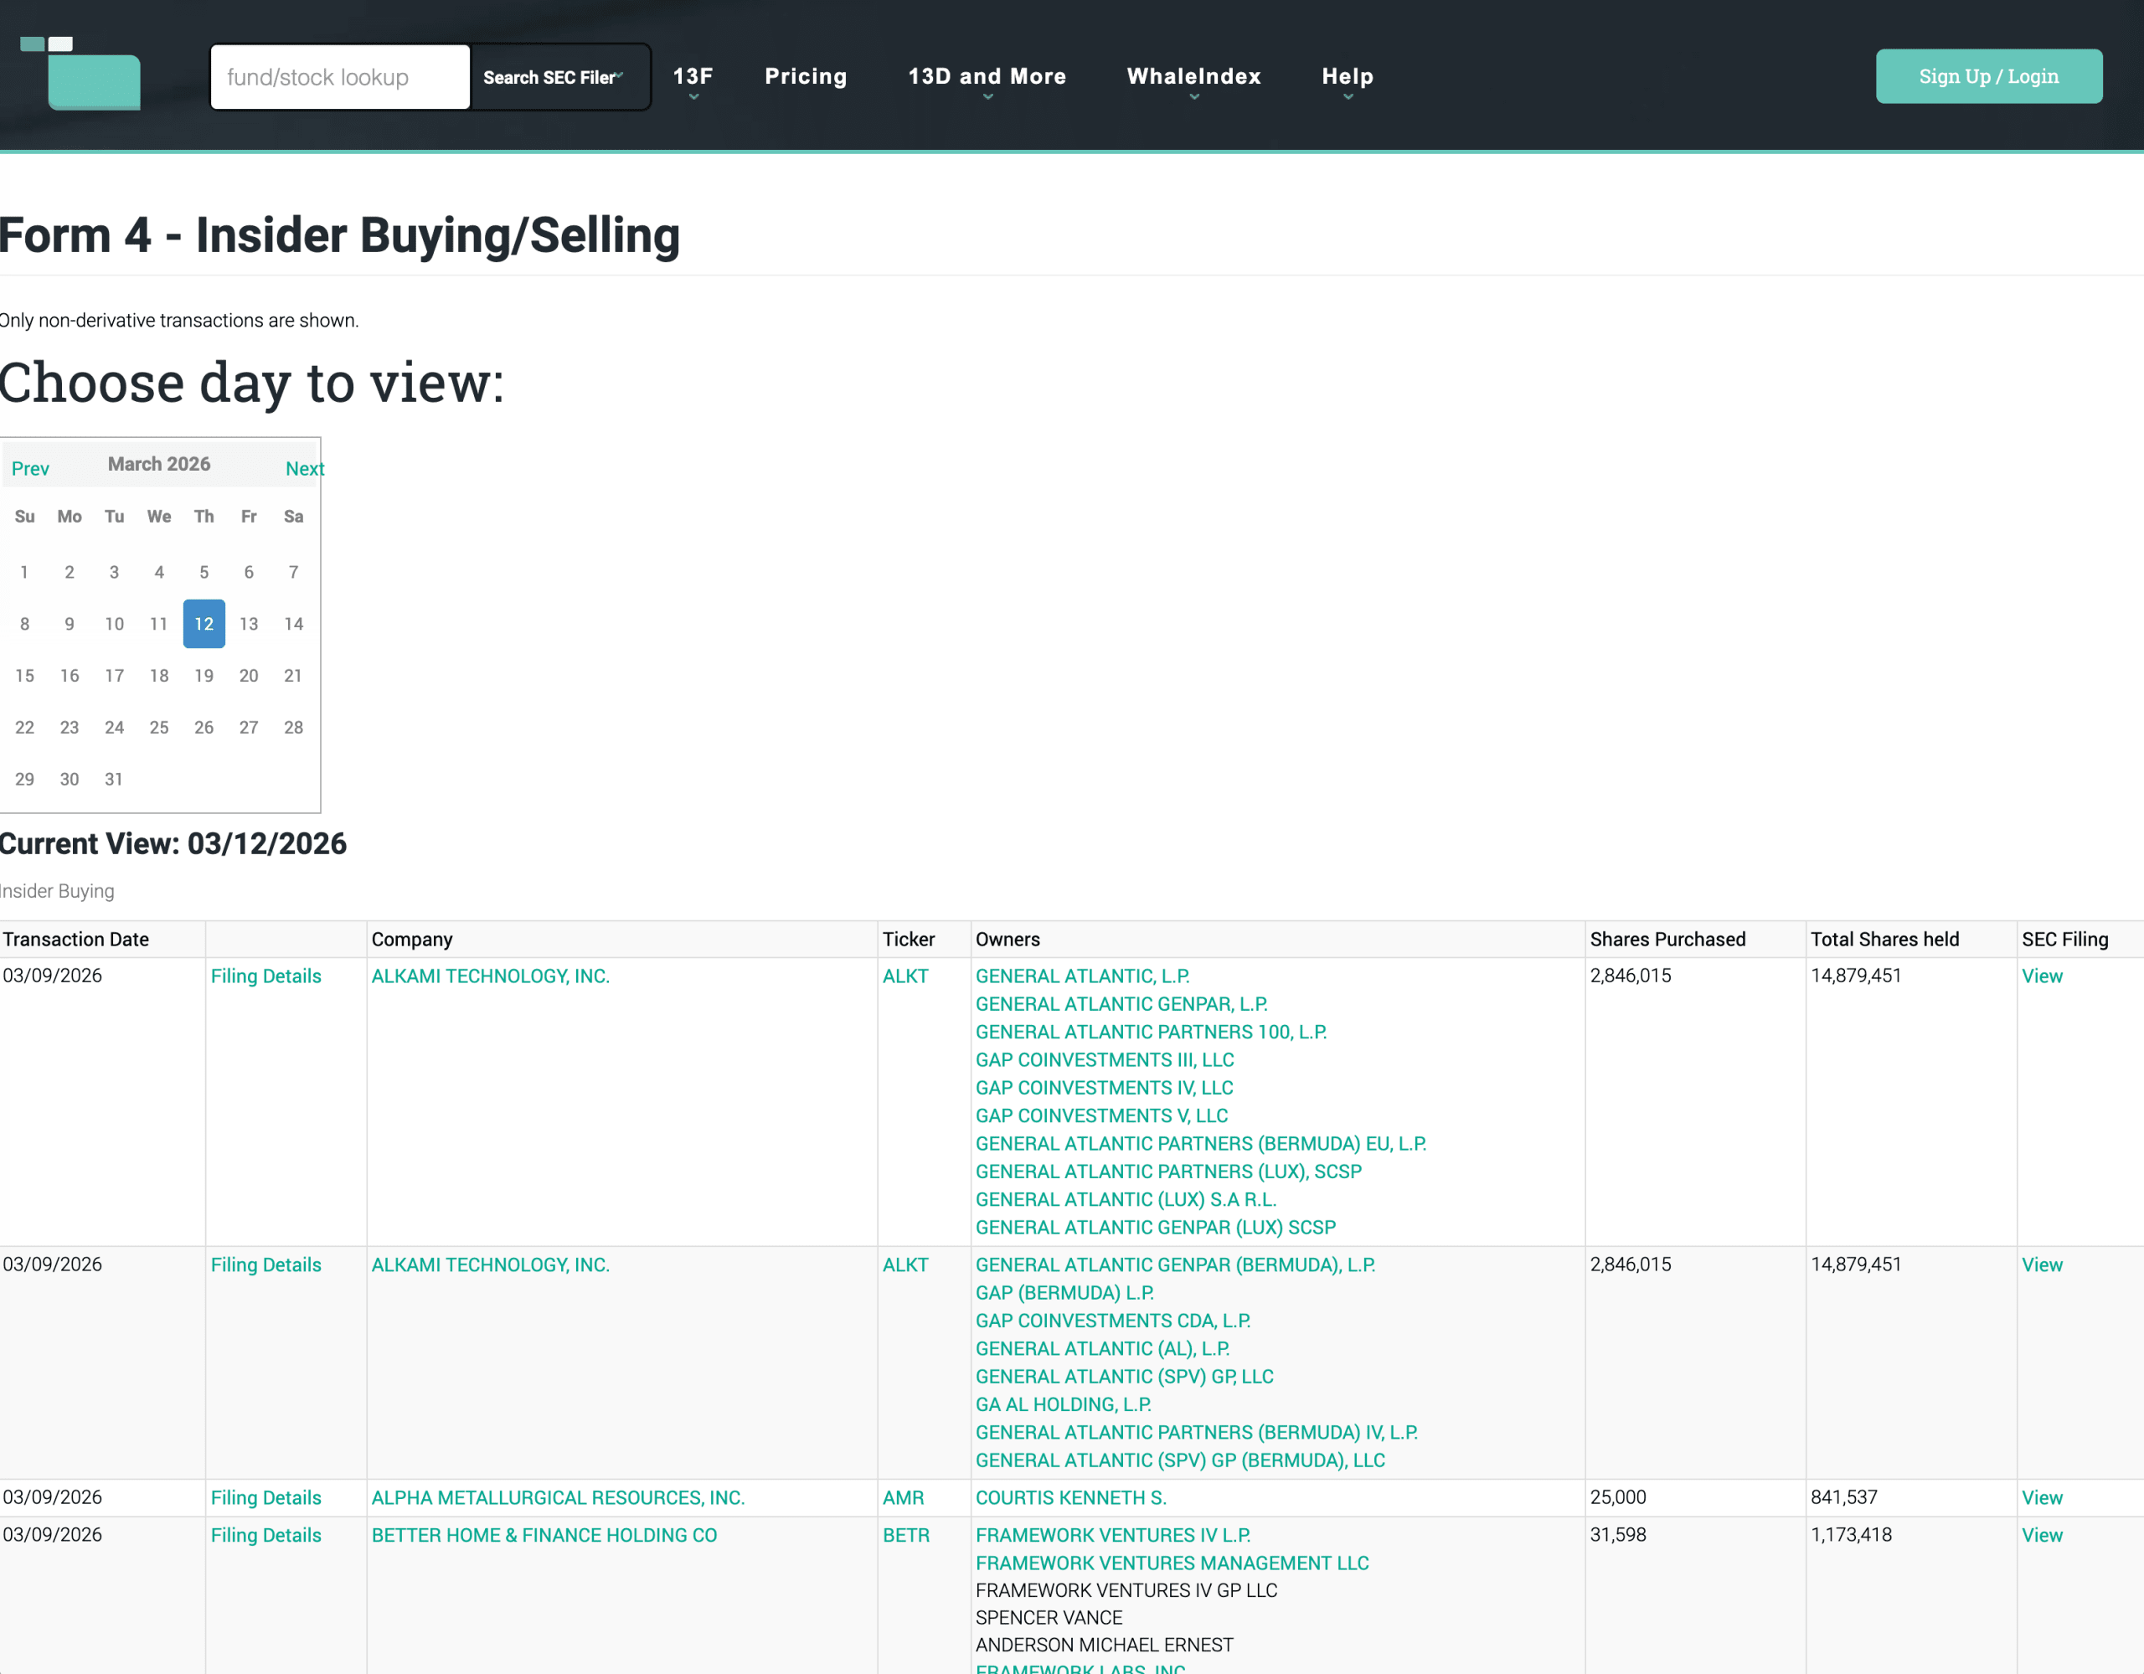This screenshot has width=2144, height=1674.
Task: Open the BETTER HOME & FINANCE HOLDING CO link
Action: pos(544,1535)
